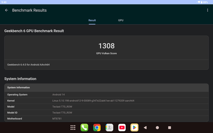Tap the 9:40 clock in status bar
The image size is (213, 133).
[x=4, y=2]
